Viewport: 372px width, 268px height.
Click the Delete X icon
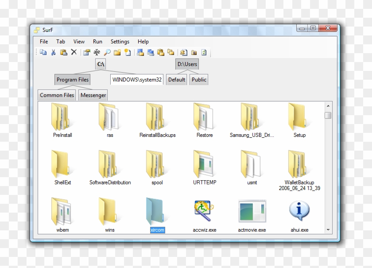[x=74, y=52]
